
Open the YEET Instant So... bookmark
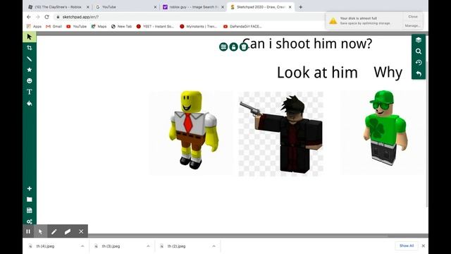click(155, 26)
